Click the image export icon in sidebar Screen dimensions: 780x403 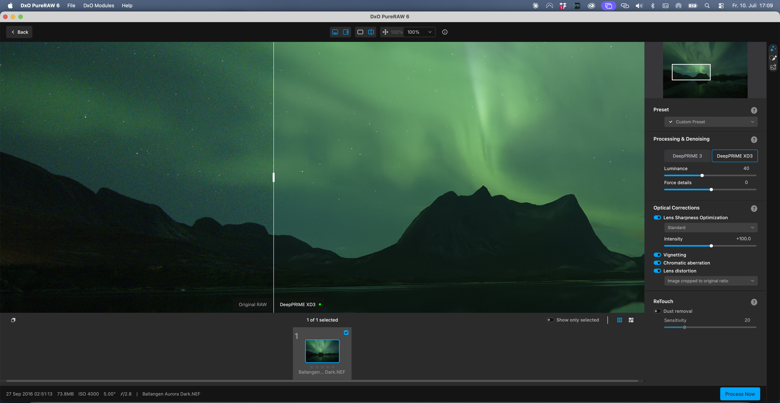pyautogui.click(x=773, y=67)
